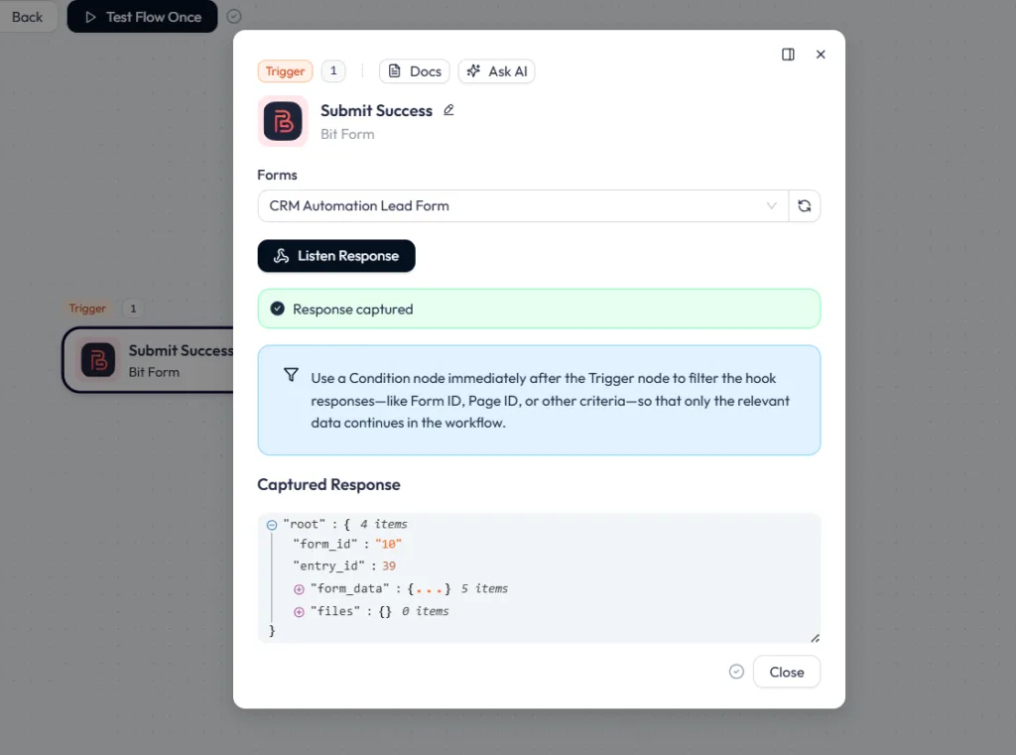Collapse the root node in Captured Response
1016x755 pixels.
point(272,525)
